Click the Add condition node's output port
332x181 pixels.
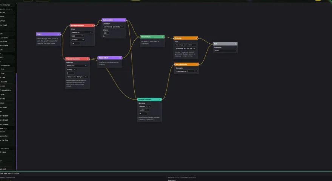(126, 20)
